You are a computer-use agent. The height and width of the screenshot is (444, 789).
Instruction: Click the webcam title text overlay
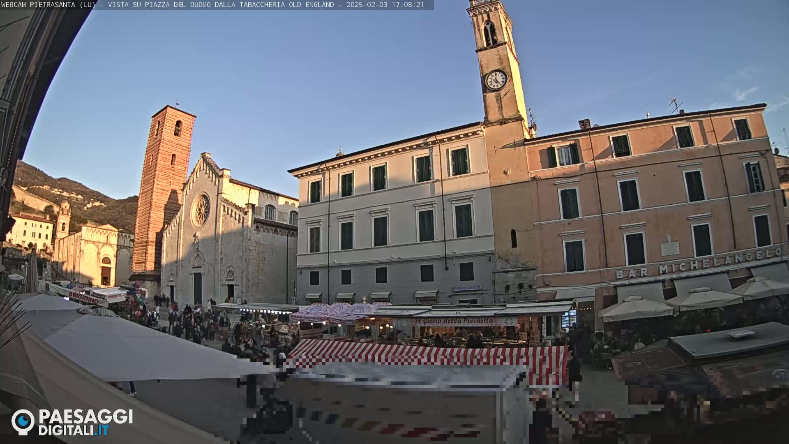(173, 5)
